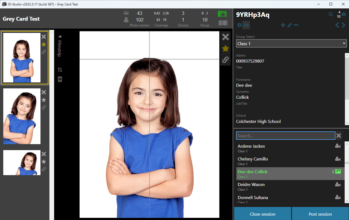This screenshot has height=220, width=349.
Task: Unstar the large preview photo's gold star
Action: (x=225, y=49)
